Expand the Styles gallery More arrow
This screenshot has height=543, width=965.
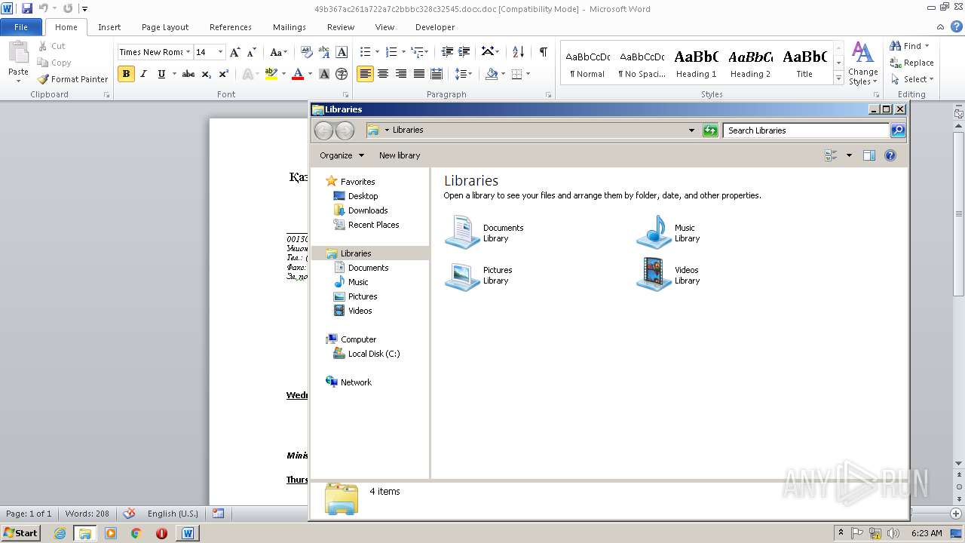tap(838, 78)
